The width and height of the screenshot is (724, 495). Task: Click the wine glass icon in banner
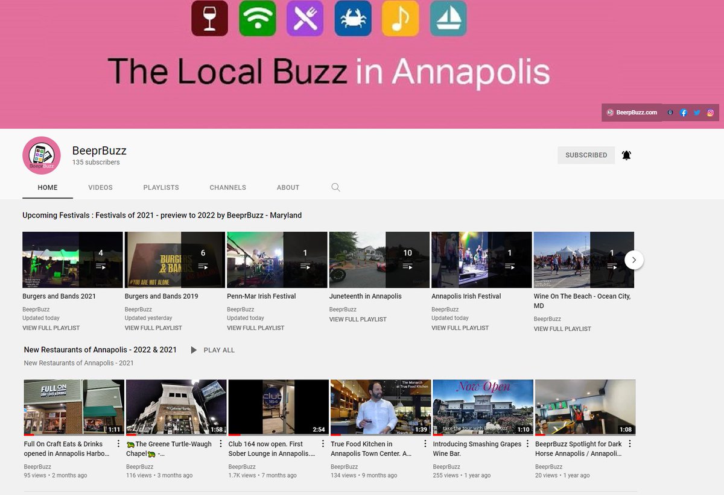tap(210, 18)
